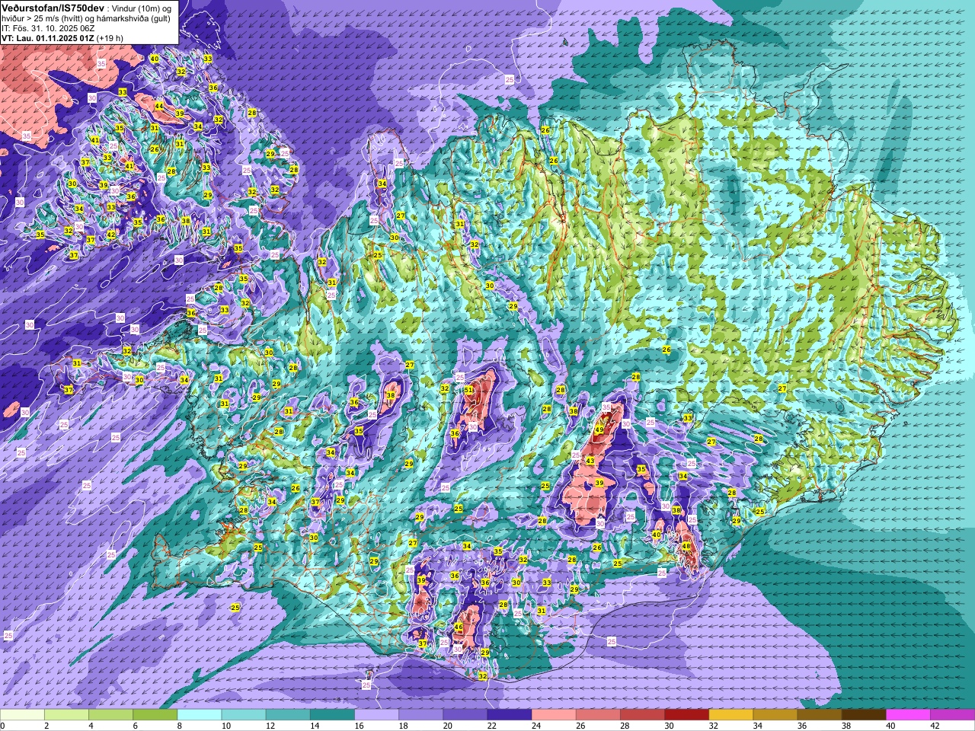Click the dark indigo 22–24 legend swatch
975x731 pixels.
coord(510,715)
